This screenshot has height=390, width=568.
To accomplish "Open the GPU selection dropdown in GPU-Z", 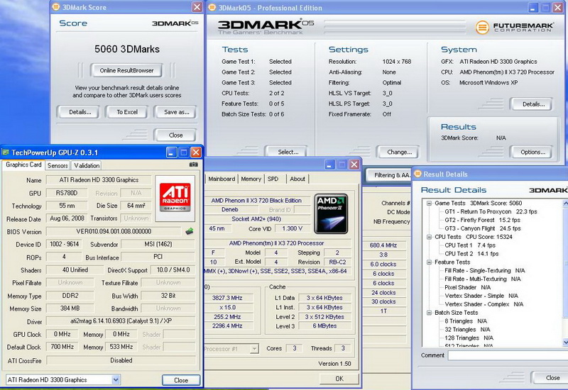I will [x=116, y=380].
